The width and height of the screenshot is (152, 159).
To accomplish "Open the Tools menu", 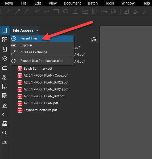I will 109,3.
